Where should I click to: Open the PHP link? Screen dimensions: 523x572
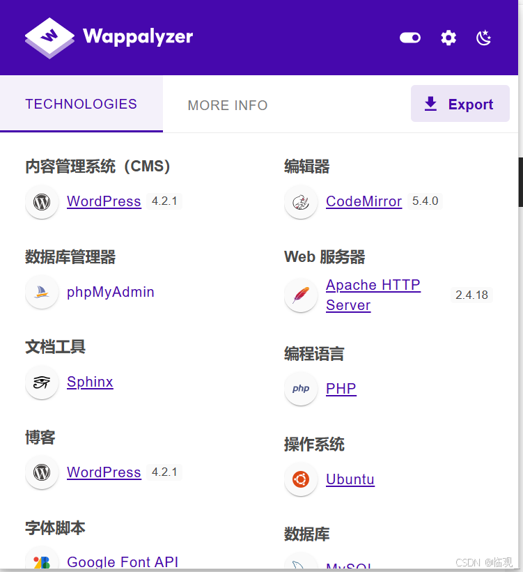(x=341, y=389)
